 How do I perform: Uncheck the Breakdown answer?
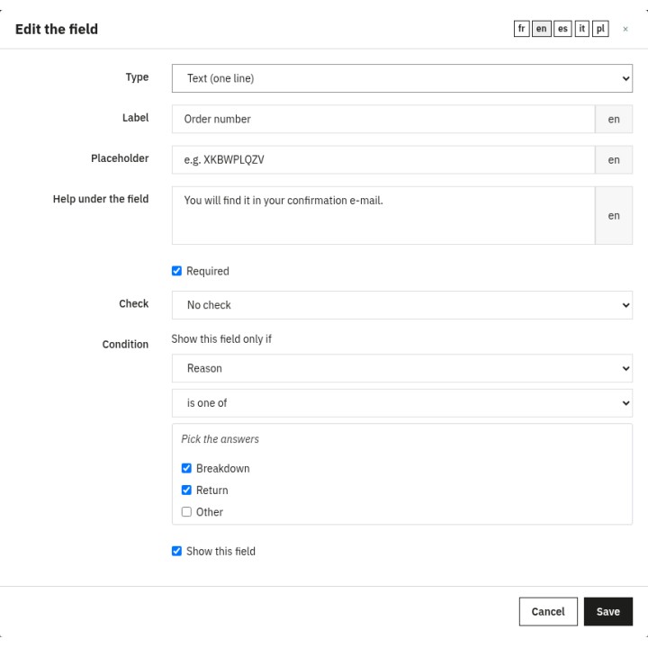[186, 468]
